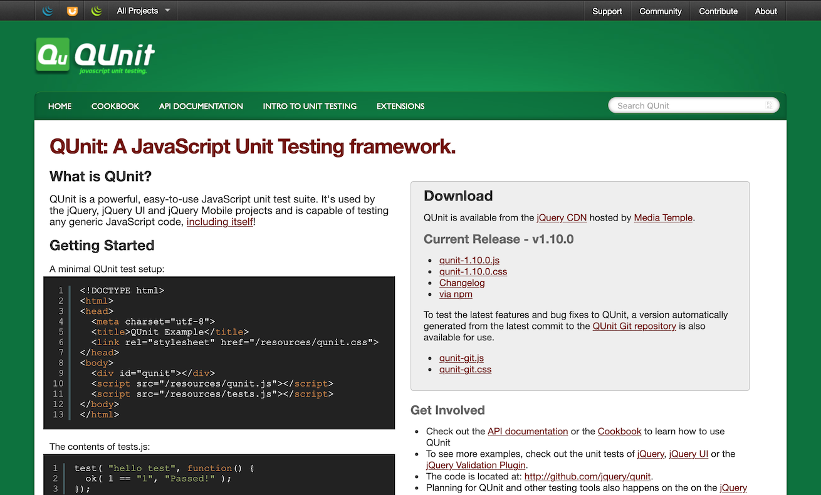This screenshot has height=495, width=821.
Task: Open the jQuery unit tests link
Action: pos(651,454)
